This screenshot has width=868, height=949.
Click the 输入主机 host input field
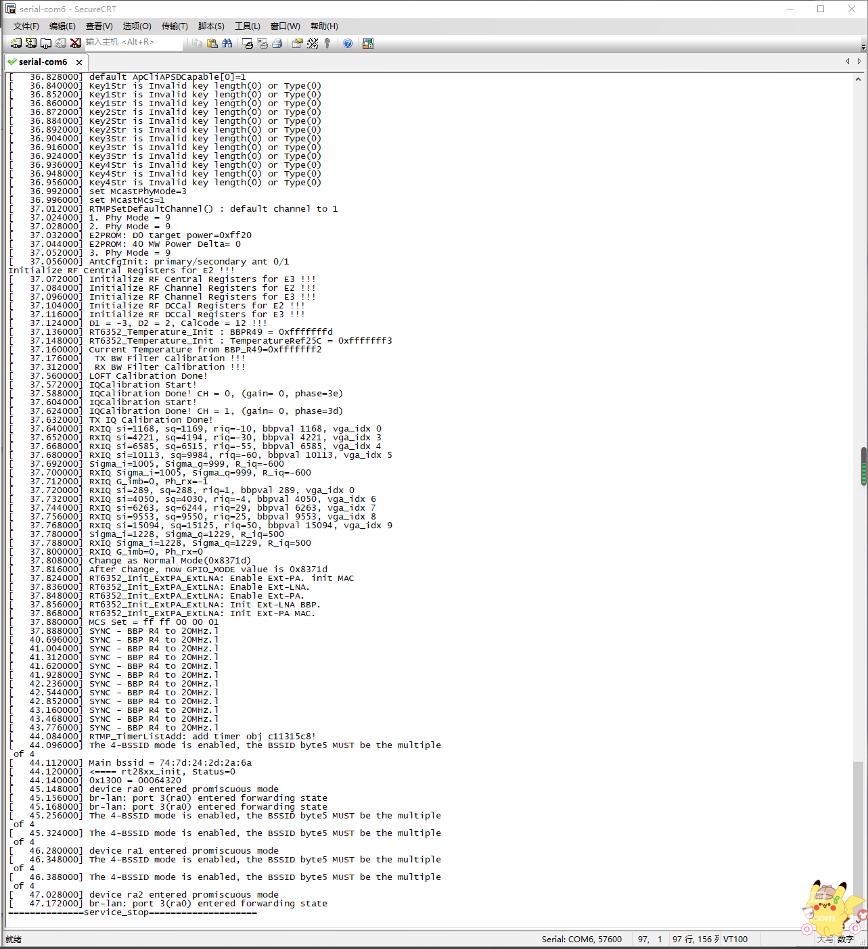(x=133, y=43)
